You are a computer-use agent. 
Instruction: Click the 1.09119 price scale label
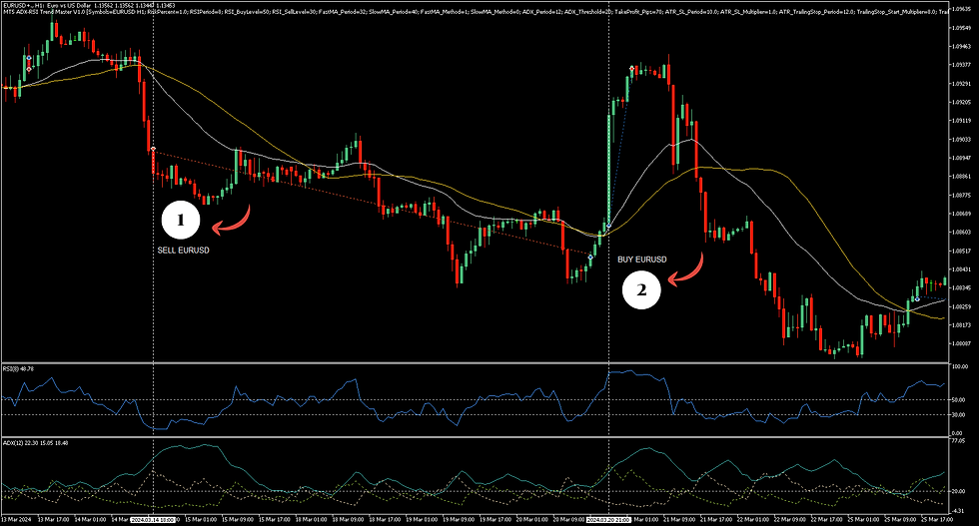click(961, 121)
